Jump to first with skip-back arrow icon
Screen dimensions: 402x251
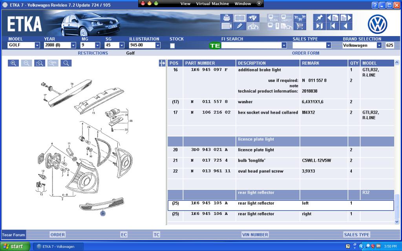pos(333,26)
